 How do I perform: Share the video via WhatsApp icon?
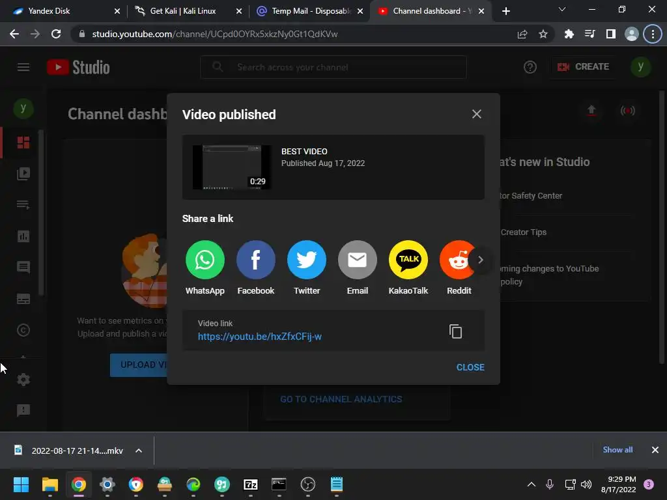205,260
